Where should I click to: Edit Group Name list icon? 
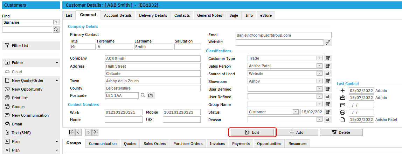point(328,104)
